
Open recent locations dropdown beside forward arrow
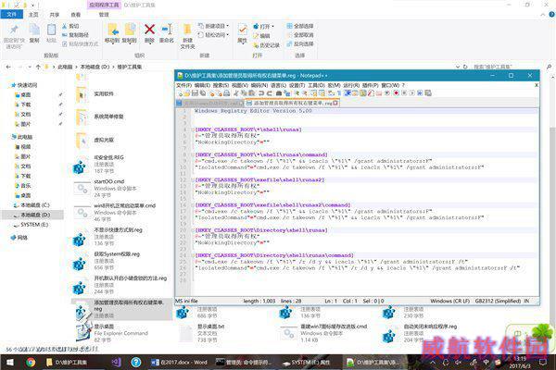point(30,67)
